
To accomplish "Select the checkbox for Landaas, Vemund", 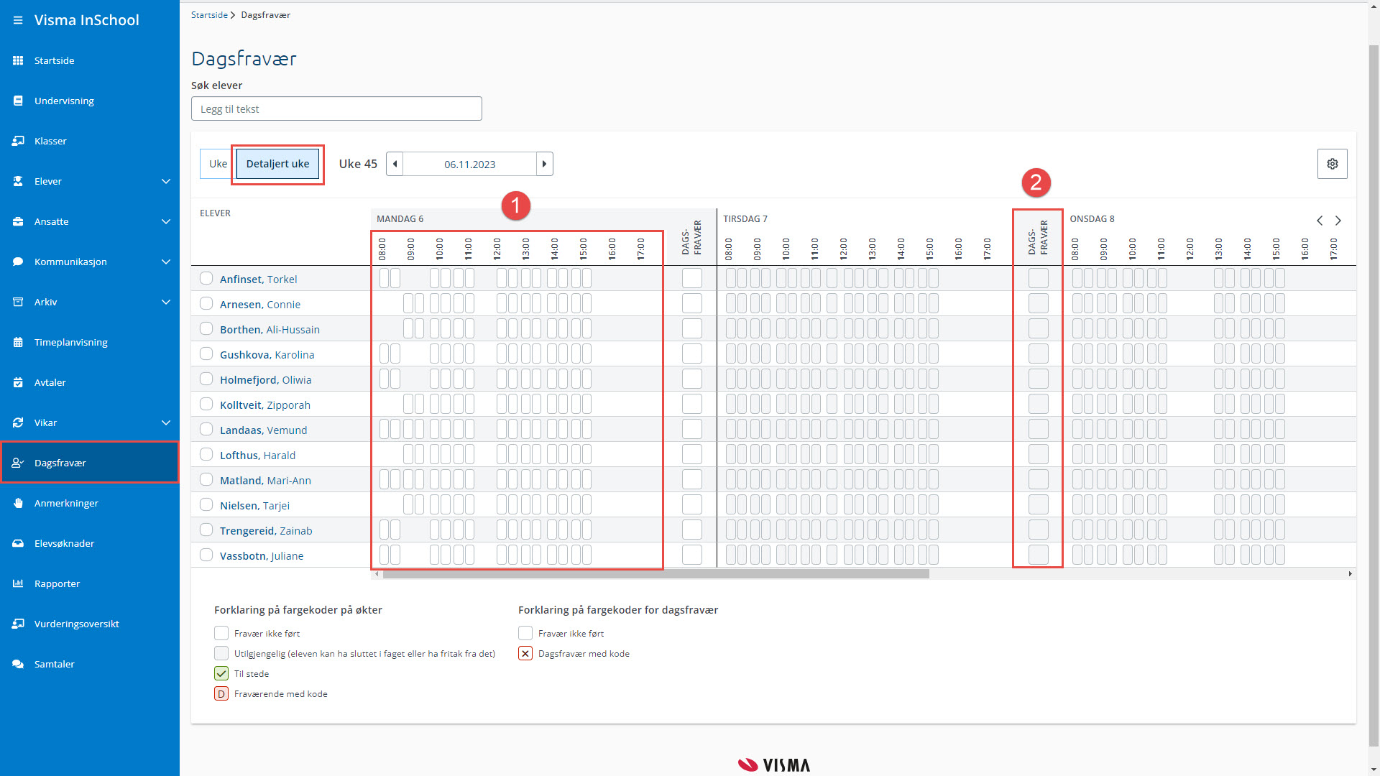I will pos(206,429).
